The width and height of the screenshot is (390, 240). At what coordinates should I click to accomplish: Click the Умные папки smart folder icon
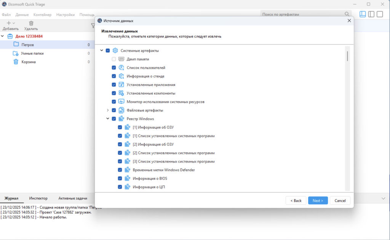(x=15, y=53)
